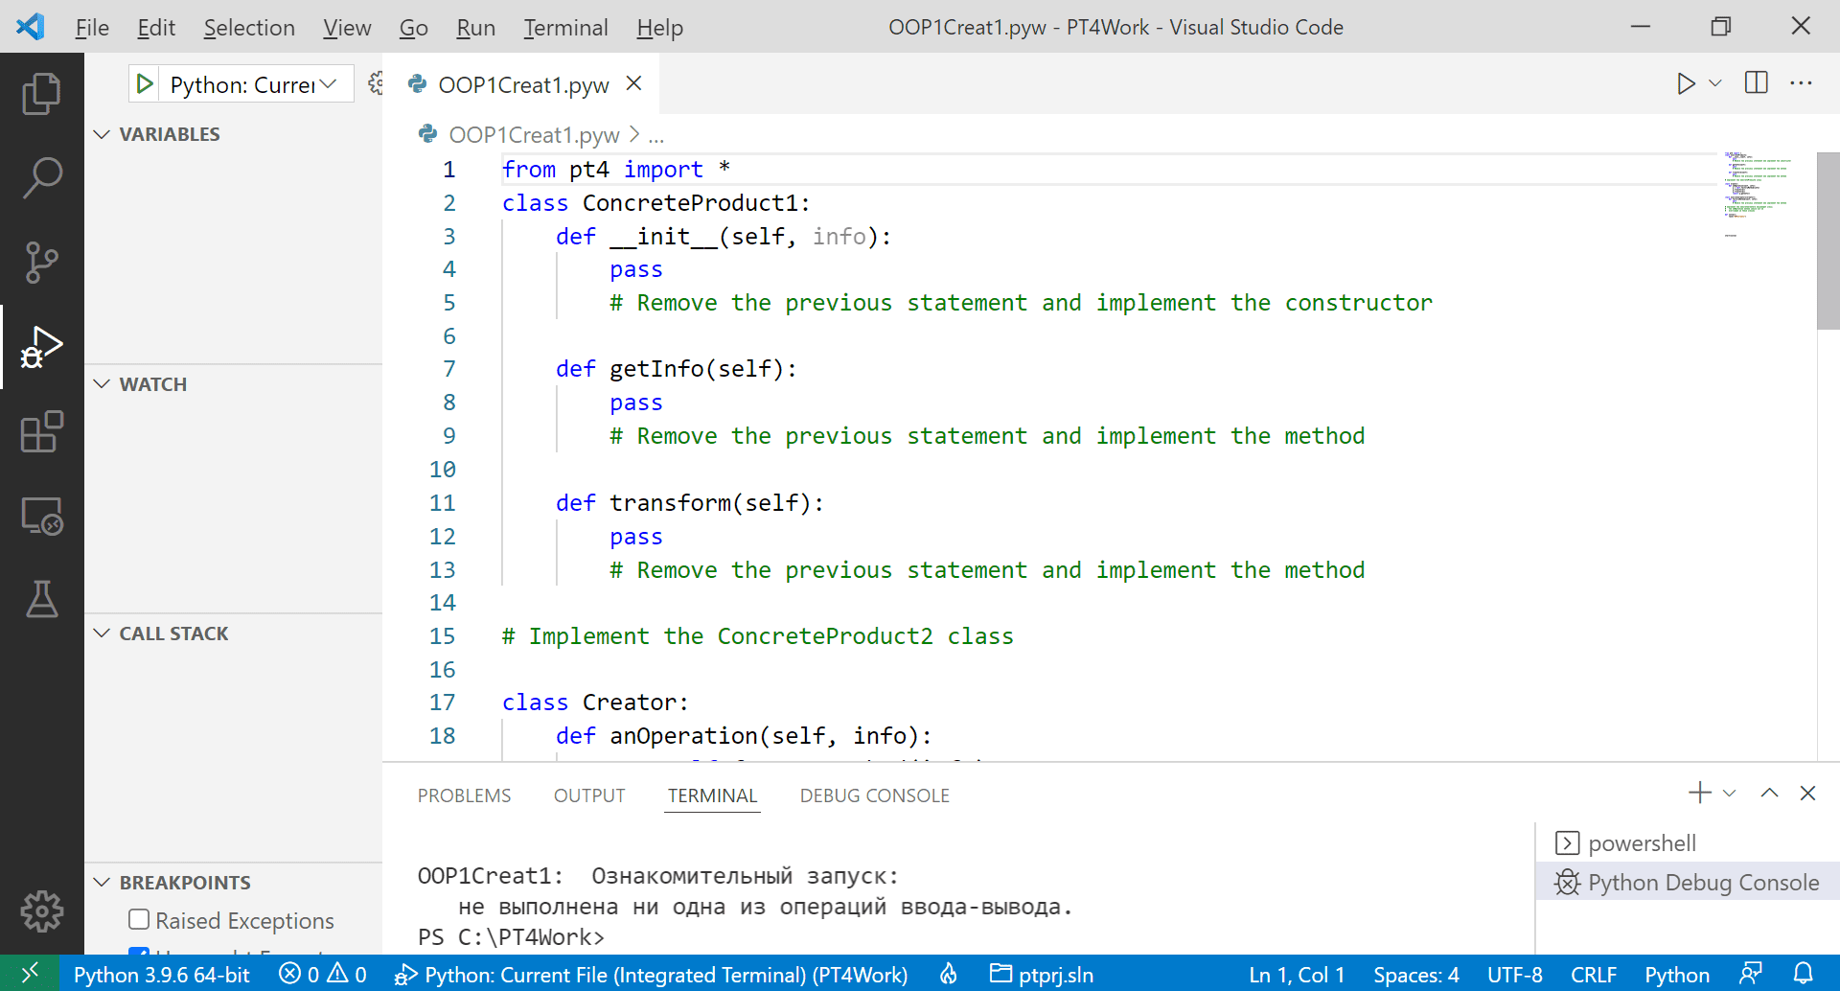Toggle the Raised Exceptions breakpoint checkbox
The height and width of the screenshot is (991, 1840).
pos(139,920)
